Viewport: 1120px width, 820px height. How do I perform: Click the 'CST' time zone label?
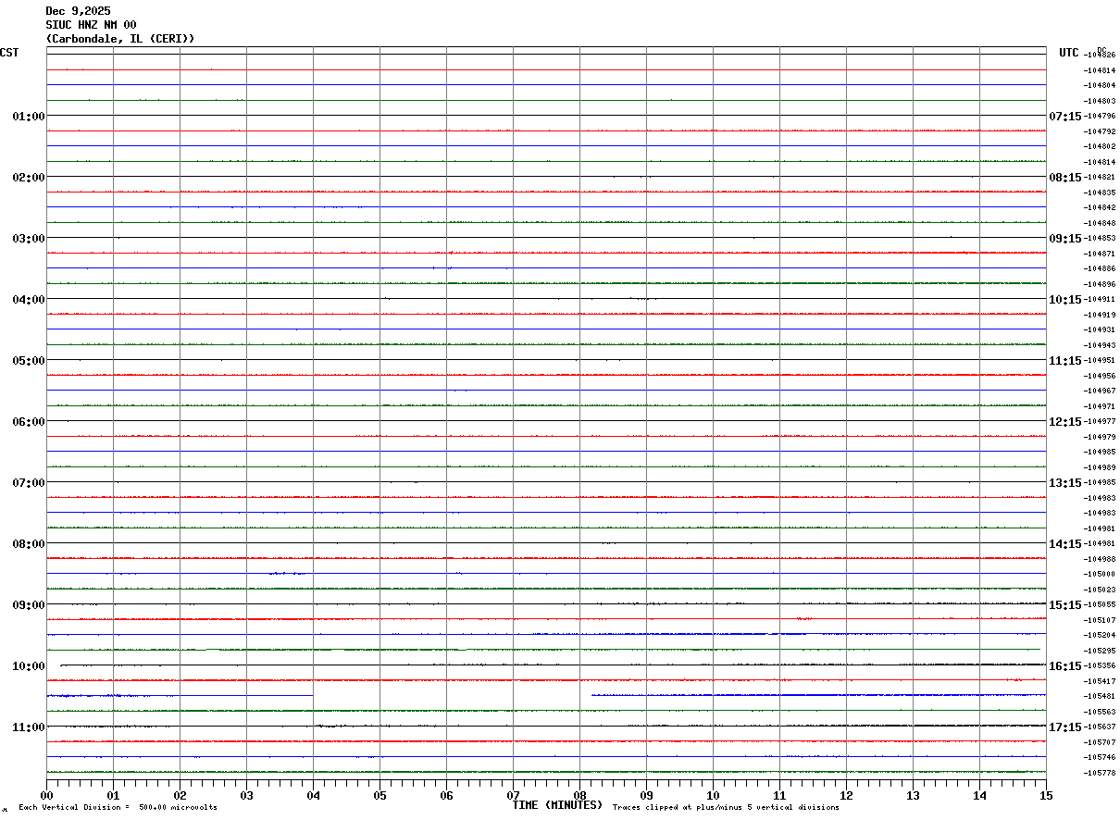pyautogui.click(x=9, y=53)
